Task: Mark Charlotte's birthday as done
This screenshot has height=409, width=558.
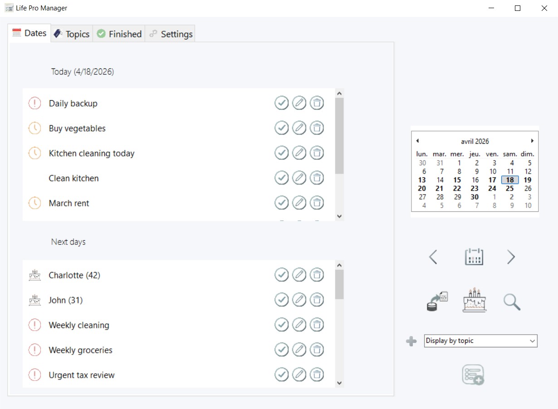Action: coord(282,275)
